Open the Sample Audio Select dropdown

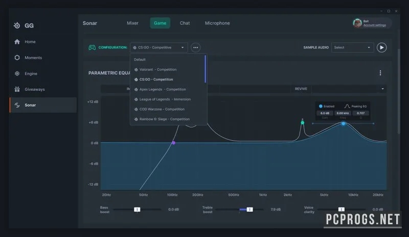[352, 47]
